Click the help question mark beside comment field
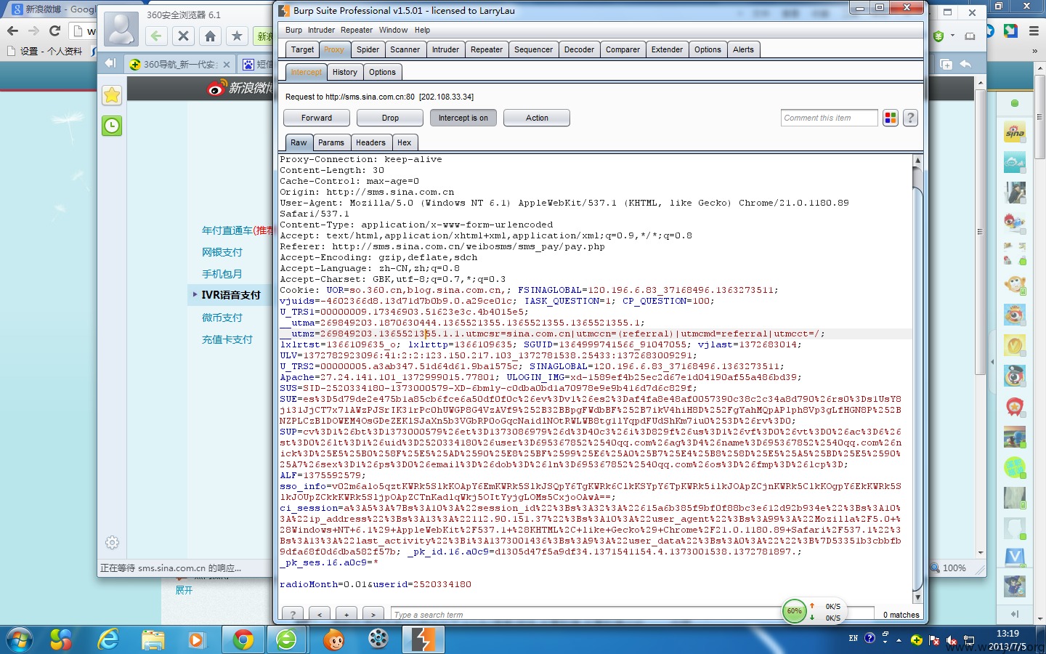 [x=910, y=118]
